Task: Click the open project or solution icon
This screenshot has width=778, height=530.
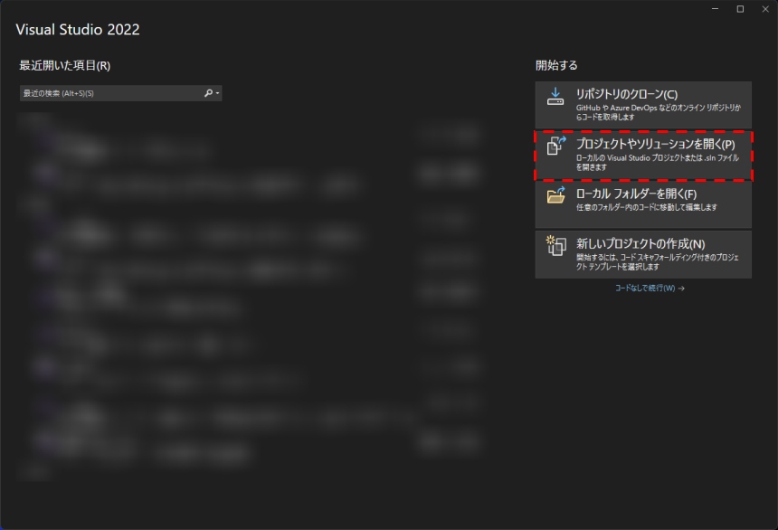Action: [x=555, y=146]
